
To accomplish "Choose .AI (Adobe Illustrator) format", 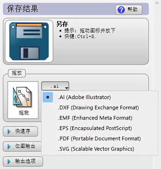I will click(x=84, y=97).
